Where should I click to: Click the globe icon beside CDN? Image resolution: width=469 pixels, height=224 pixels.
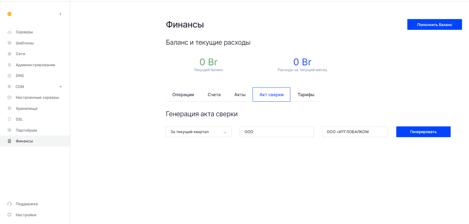[x=9, y=86]
